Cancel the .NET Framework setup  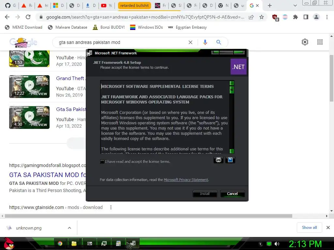(x=232, y=194)
